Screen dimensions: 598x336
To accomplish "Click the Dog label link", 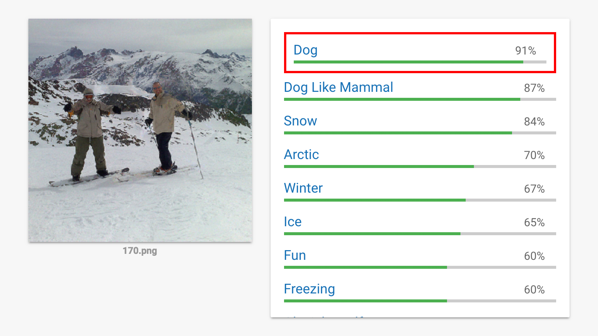I will pos(305,50).
